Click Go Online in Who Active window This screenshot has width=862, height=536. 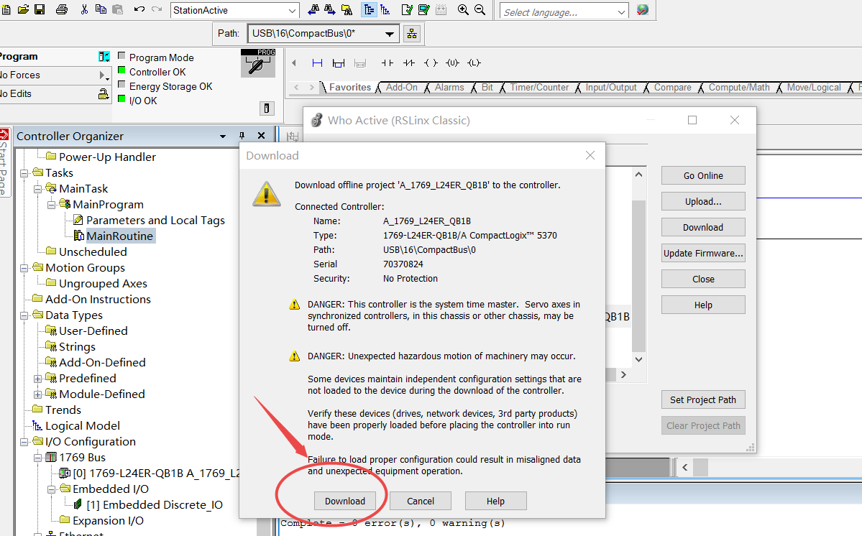[703, 176]
